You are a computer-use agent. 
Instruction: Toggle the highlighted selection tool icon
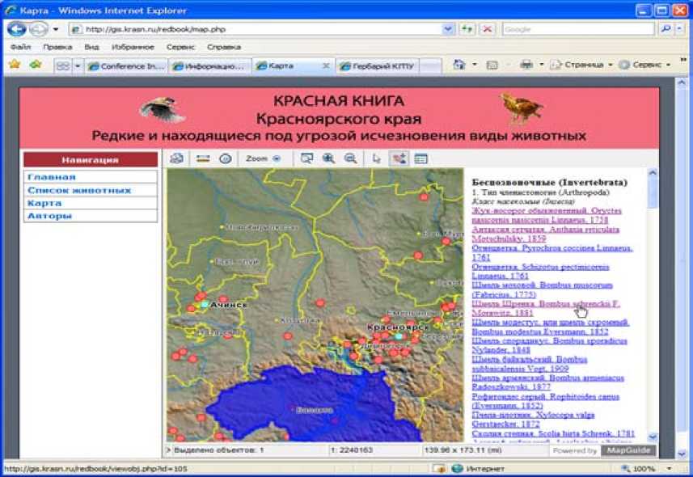(x=399, y=158)
